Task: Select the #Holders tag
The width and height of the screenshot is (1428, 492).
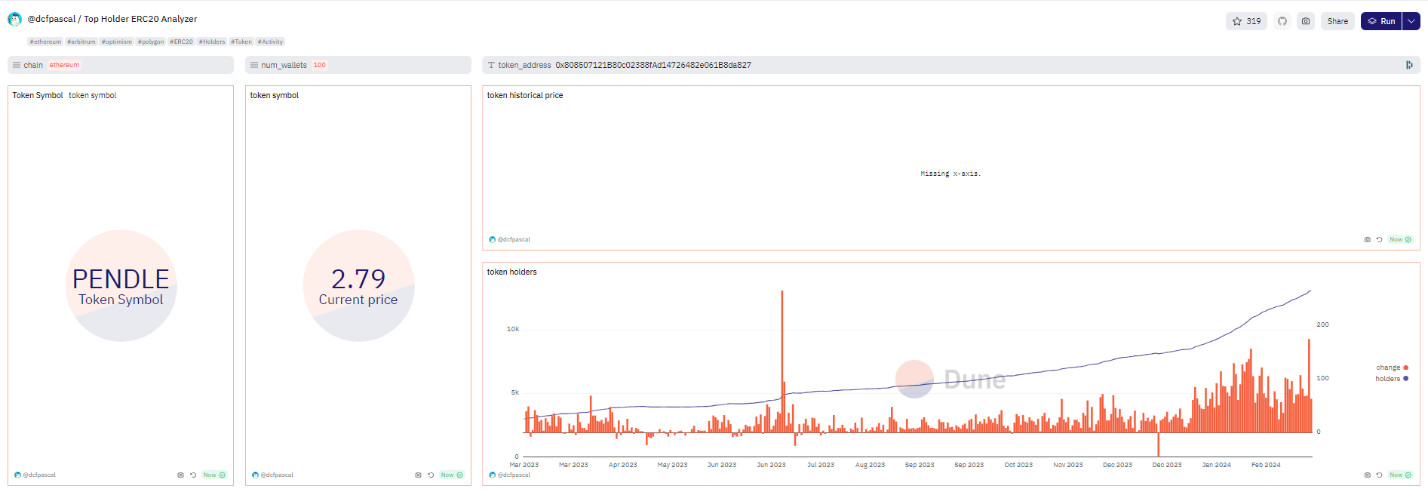Action: click(211, 42)
